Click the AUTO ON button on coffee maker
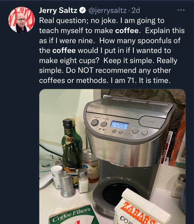The image size is (194, 224). pos(104,124)
